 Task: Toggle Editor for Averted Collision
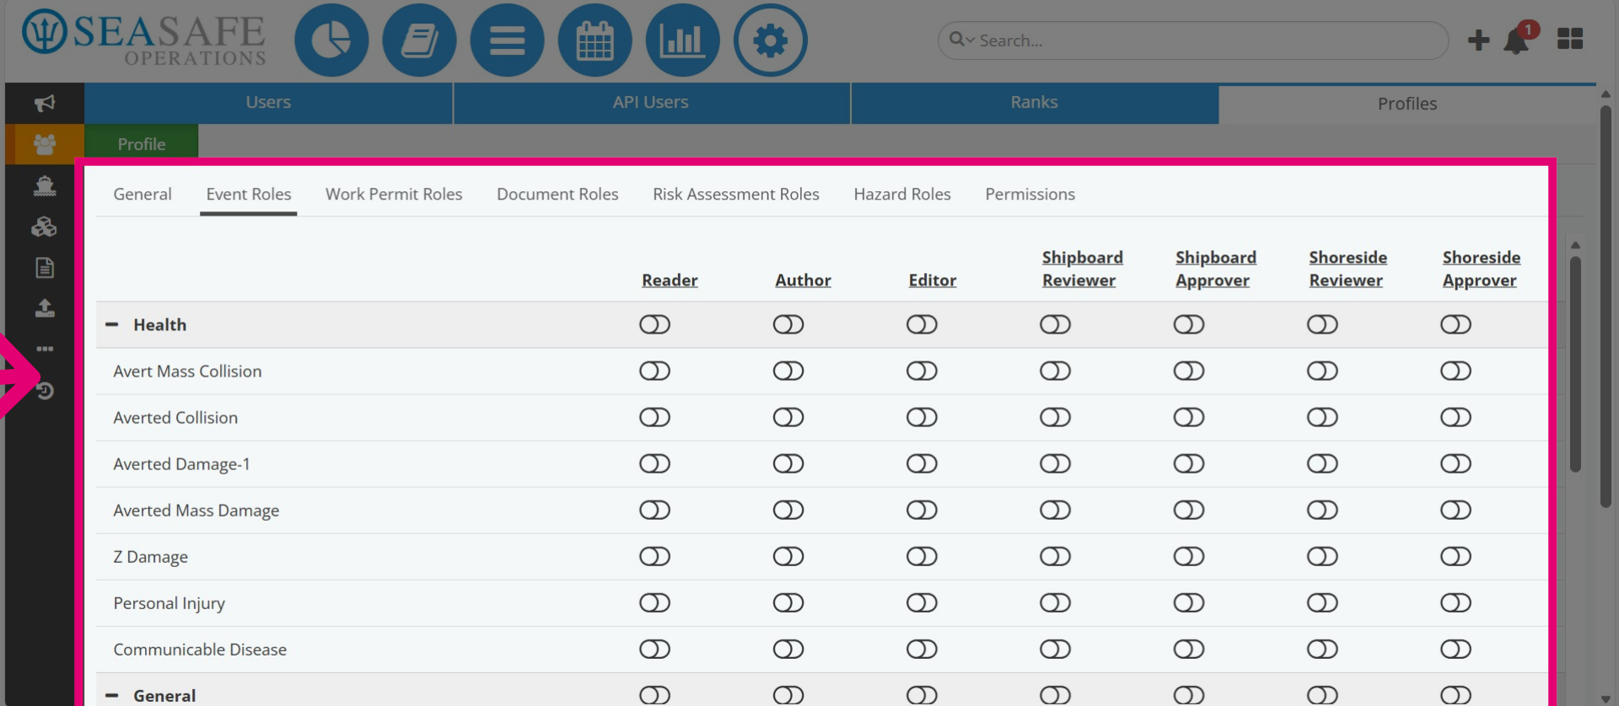[922, 417]
